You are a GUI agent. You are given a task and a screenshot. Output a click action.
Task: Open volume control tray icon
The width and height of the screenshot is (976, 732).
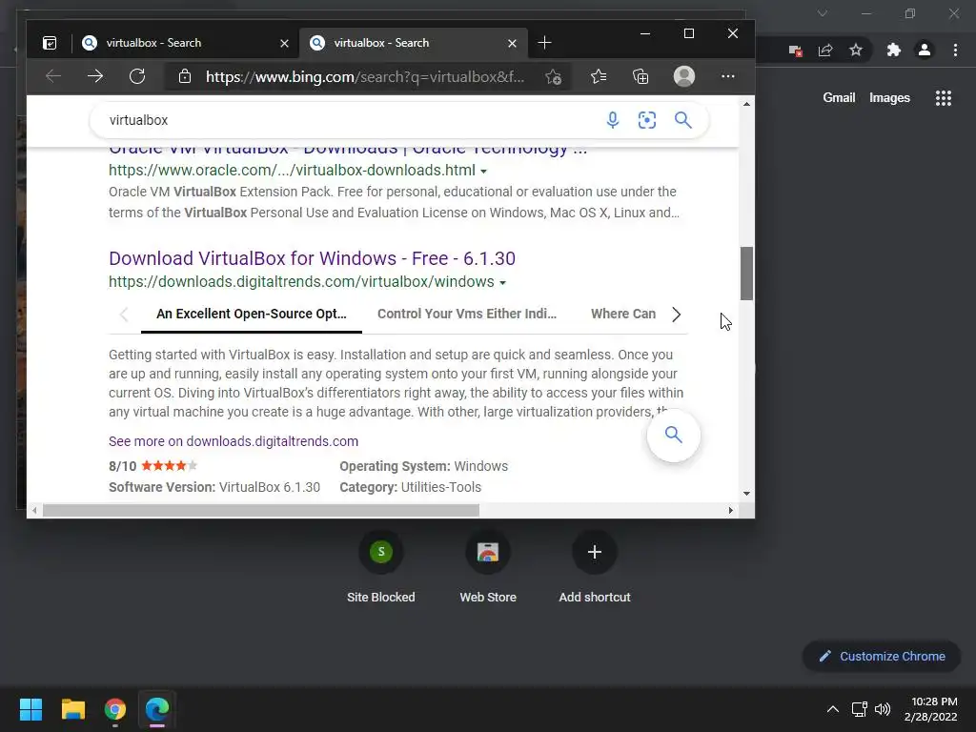pos(883,709)
